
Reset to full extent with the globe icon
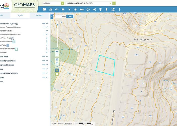click(x=57, y=59)
